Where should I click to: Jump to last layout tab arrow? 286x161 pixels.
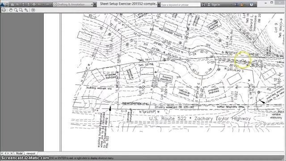[11, 153]
